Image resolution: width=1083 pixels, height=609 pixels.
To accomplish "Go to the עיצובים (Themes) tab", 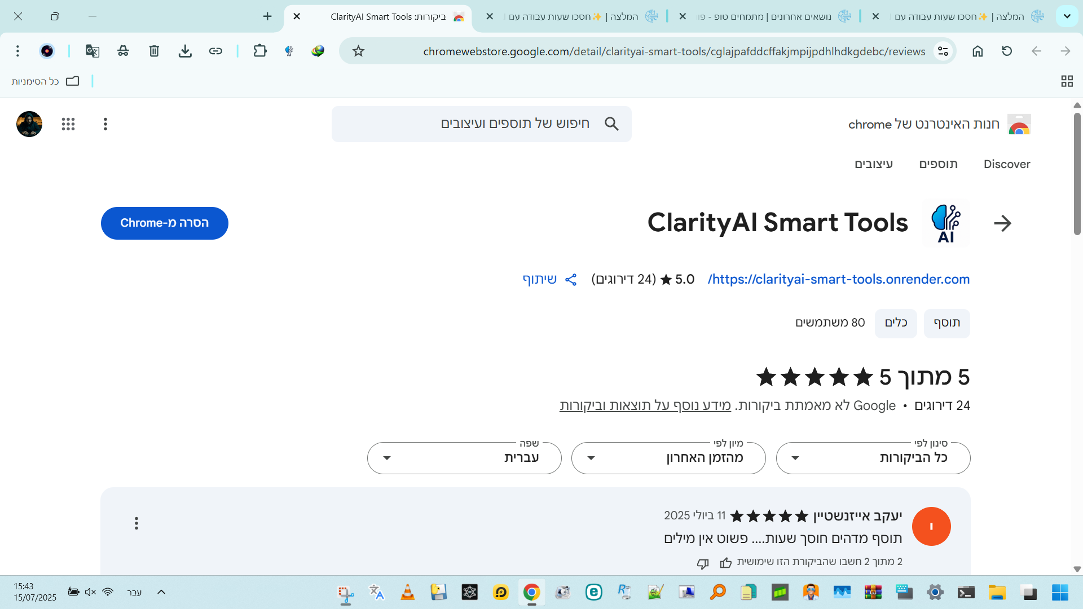I will coord(874,164).
